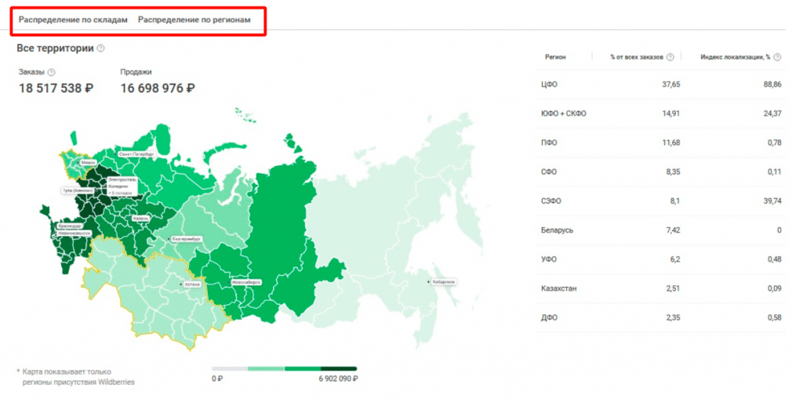
Task: Click help icon next to Все территории
Action: click(x=101, y=49)
